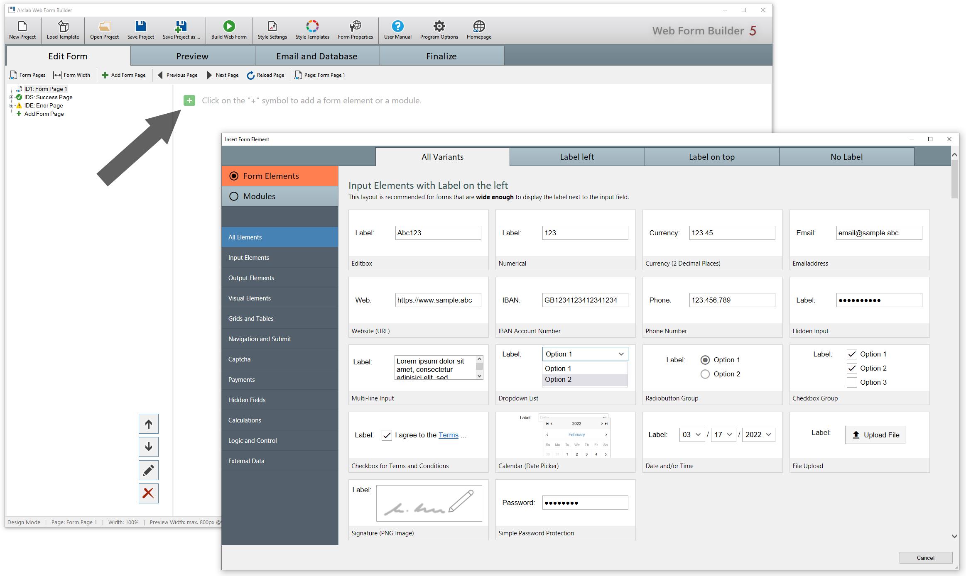Select Payments category in sidebar

tap(280, 380)
